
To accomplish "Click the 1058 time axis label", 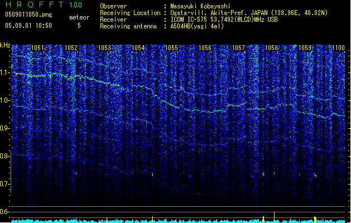I will tap(271, 48).
